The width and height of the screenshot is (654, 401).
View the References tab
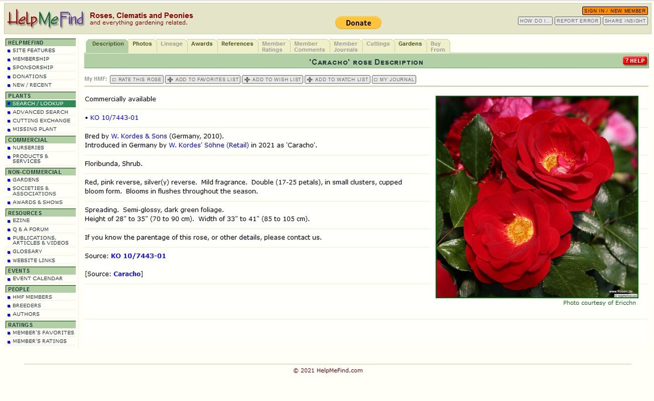pos(237,44)
